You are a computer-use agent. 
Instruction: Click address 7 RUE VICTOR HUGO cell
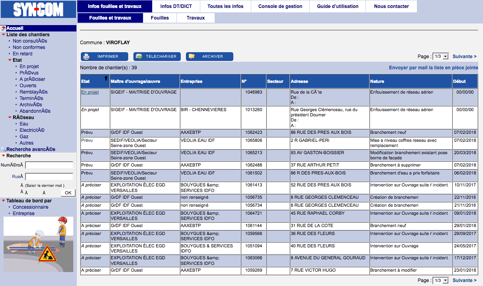(329, 270)
